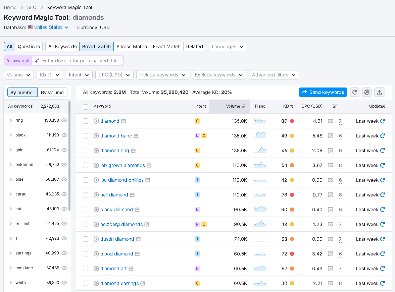The image size is (395, 292).
Task: Click the Volume column sort icon
Action: point(244,106)
